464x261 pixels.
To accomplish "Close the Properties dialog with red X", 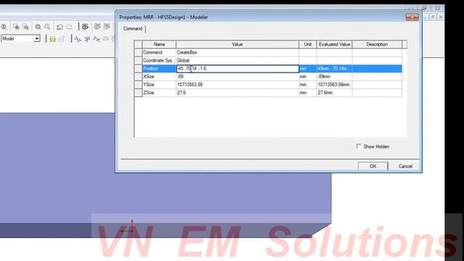I will pyautogui.click(x=412, y=17).
